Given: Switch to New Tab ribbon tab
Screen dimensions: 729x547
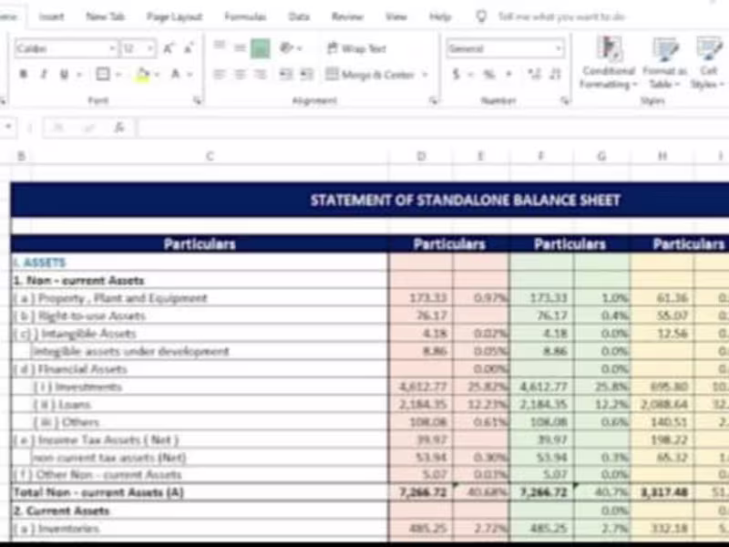Looking at the screenshot, I should pyautogui.click(x=105, y=16).
